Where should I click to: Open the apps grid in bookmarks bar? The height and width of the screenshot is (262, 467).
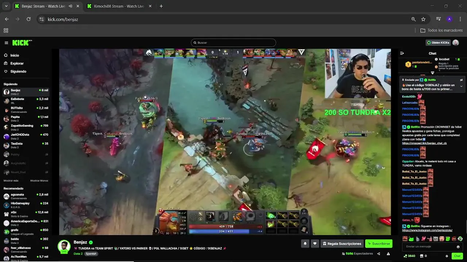(x=6, y=31)
